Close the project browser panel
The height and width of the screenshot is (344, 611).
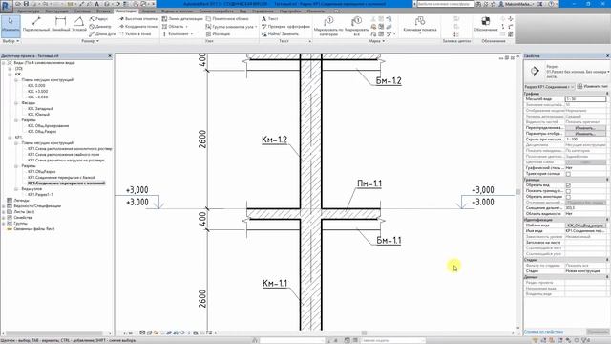pos(110,56)
